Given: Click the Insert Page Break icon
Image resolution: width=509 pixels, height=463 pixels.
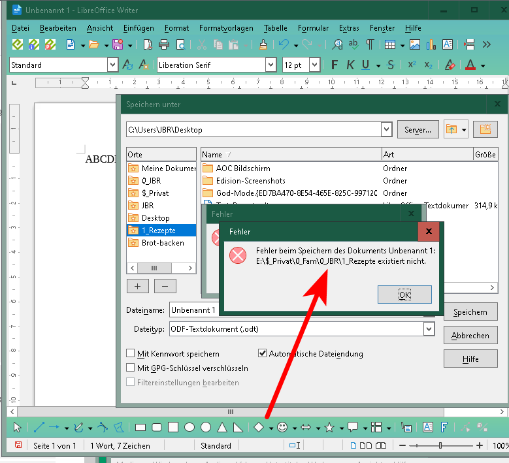Looking at the screenshot, I should point(469,44).
